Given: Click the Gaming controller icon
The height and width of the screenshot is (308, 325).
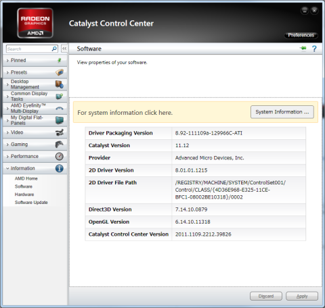Looking at the screenshot, I should click(60, 145).
